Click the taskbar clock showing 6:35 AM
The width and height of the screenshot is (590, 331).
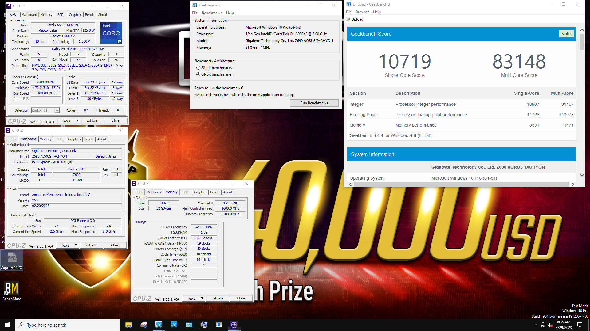pyautogui.click(x=564, y=325)
